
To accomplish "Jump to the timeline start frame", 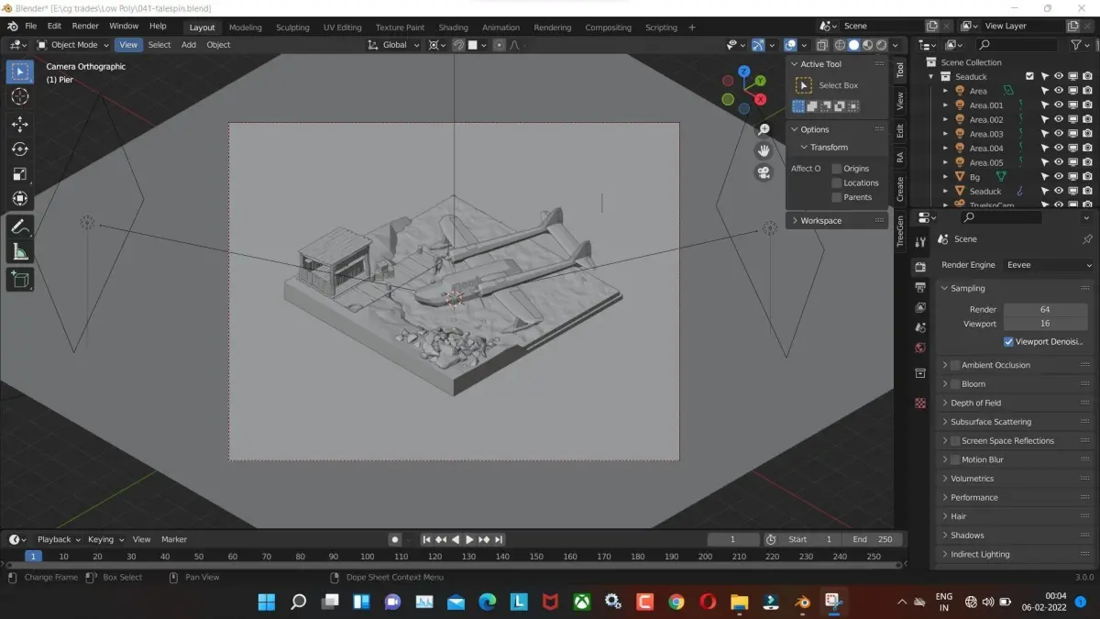I will point(427,539).
